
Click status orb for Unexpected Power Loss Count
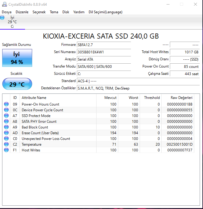coord(6,138)
